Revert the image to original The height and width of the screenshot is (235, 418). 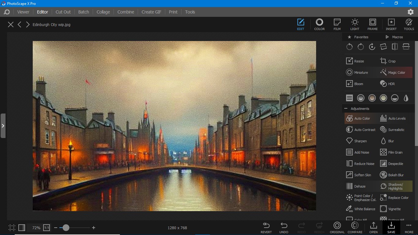[266, 228]
